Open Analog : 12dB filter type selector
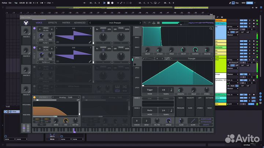The image size is (264, 148). click(x=66, y=97)
